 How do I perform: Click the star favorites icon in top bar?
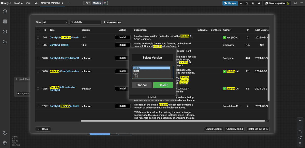[x=241, y=3]
